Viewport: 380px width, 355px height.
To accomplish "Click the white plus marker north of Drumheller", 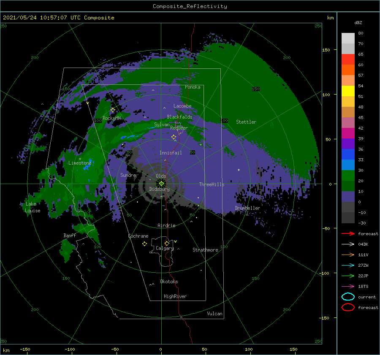I will point(239,170).
